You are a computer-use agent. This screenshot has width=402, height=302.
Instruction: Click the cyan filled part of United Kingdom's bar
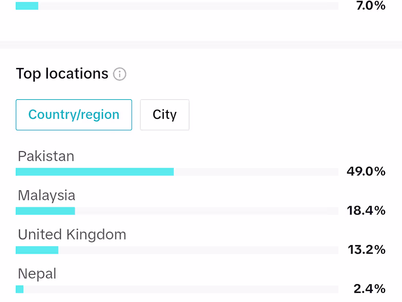(x=37, y=250)
